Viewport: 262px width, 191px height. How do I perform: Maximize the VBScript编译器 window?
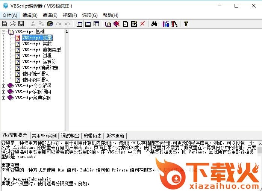tap(236, 6)
